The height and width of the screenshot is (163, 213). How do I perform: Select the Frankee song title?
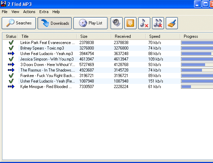tap(48, 75)
